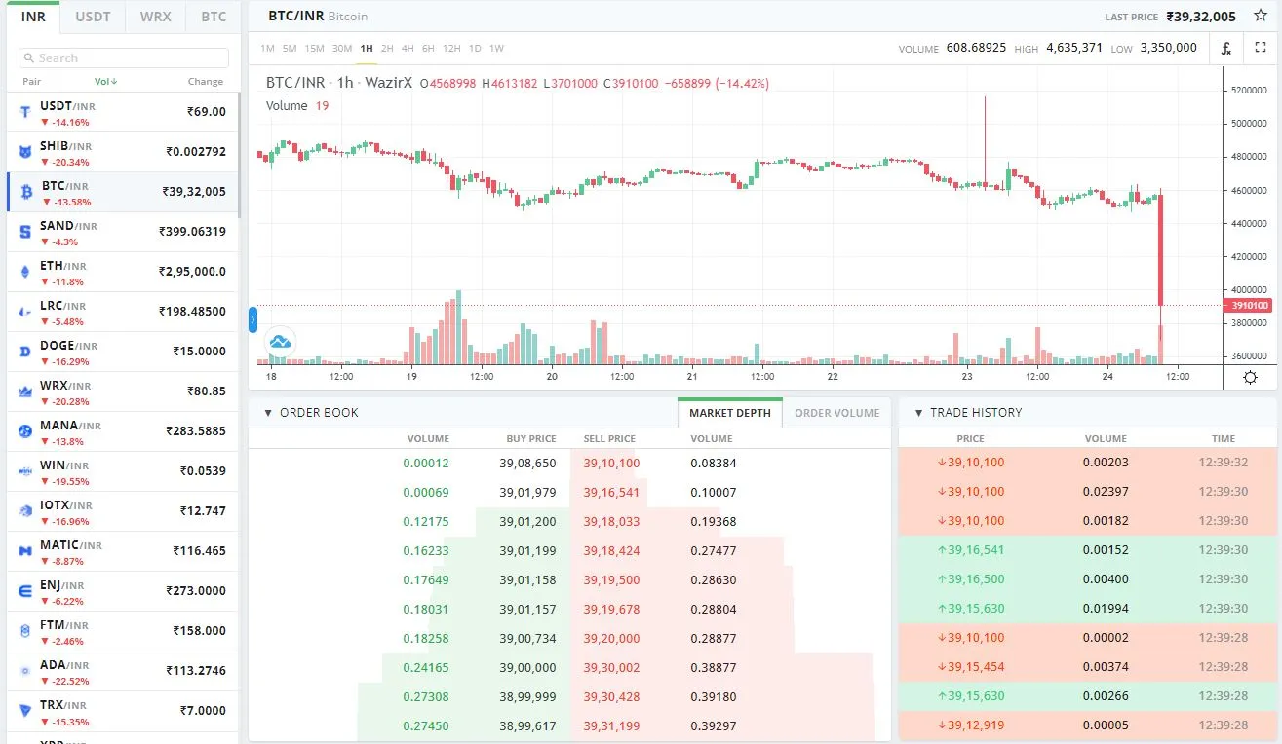
Task: Open the technical indicators fx icon
Action: pyautogui.click(x=1225, y=47)
